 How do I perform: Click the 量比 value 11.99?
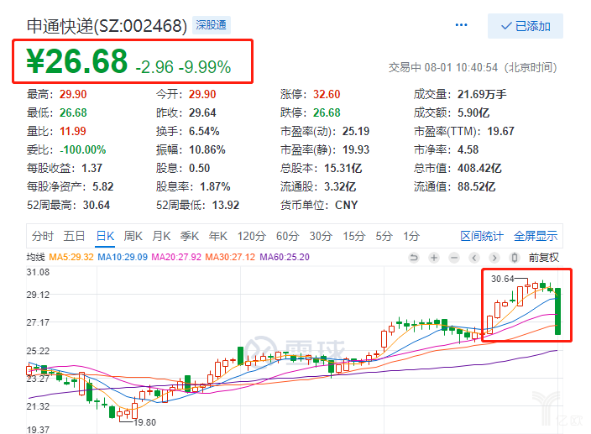pos(73,131)
